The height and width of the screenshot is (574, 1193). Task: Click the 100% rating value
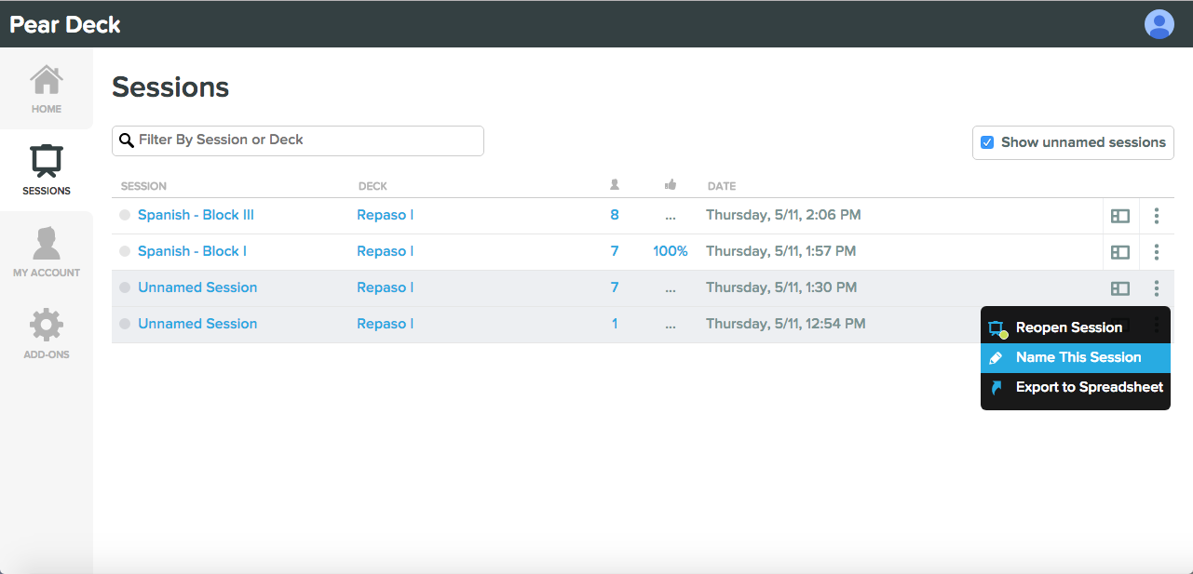(671, 251)
